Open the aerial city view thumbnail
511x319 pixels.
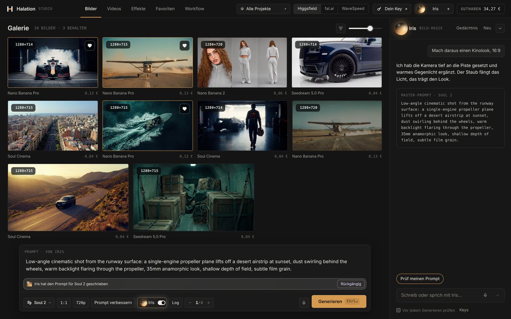click(x=53, y=125)
